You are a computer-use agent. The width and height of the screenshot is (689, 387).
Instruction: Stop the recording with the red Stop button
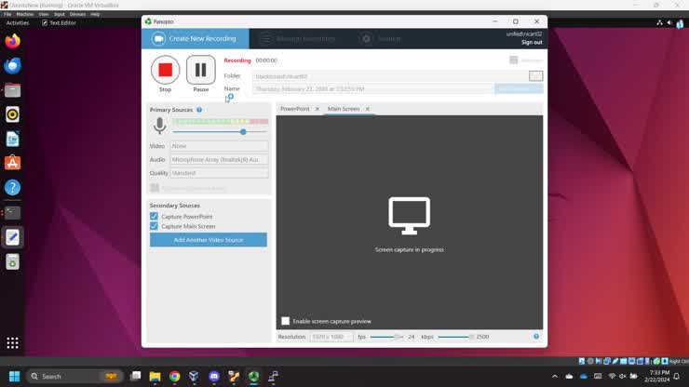tap(165, 70)
